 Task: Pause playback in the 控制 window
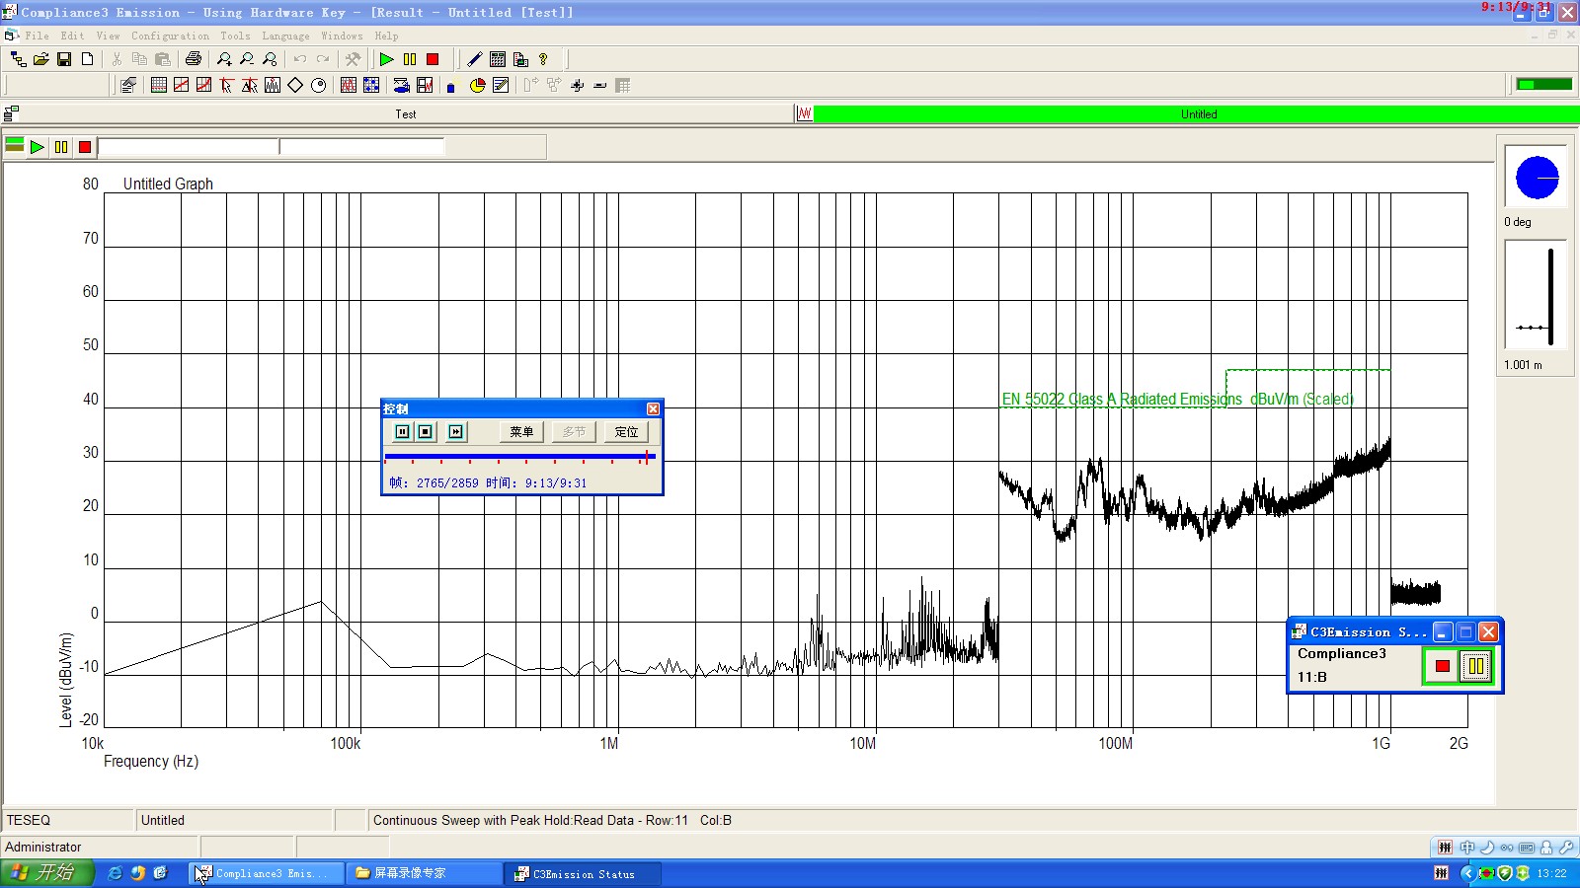tap(403, 431)
